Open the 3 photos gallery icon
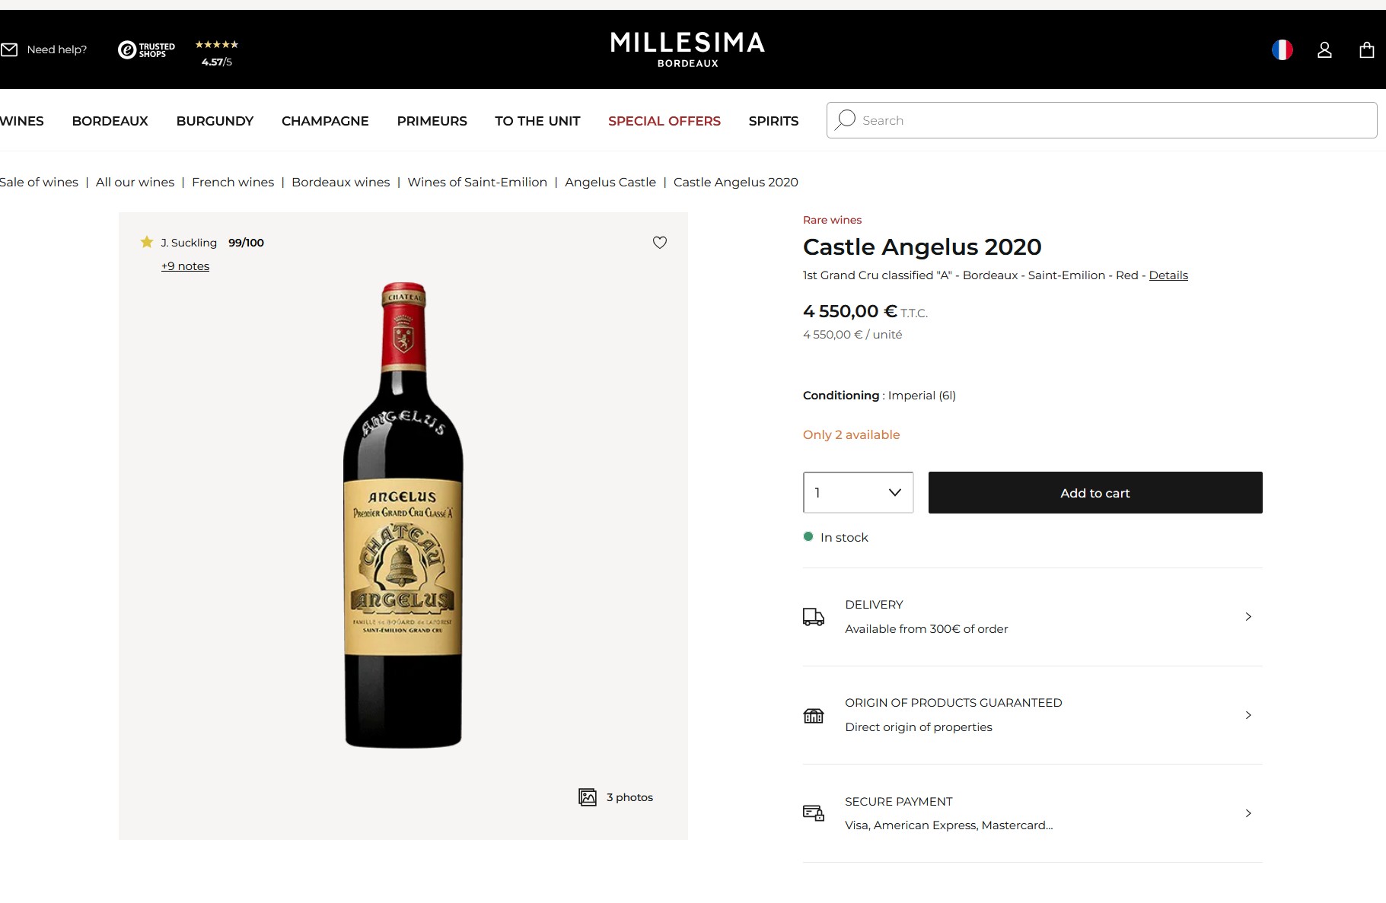The height and width of the screenshot is (903, 1386). pyautogui.click(x=588, y=797)
